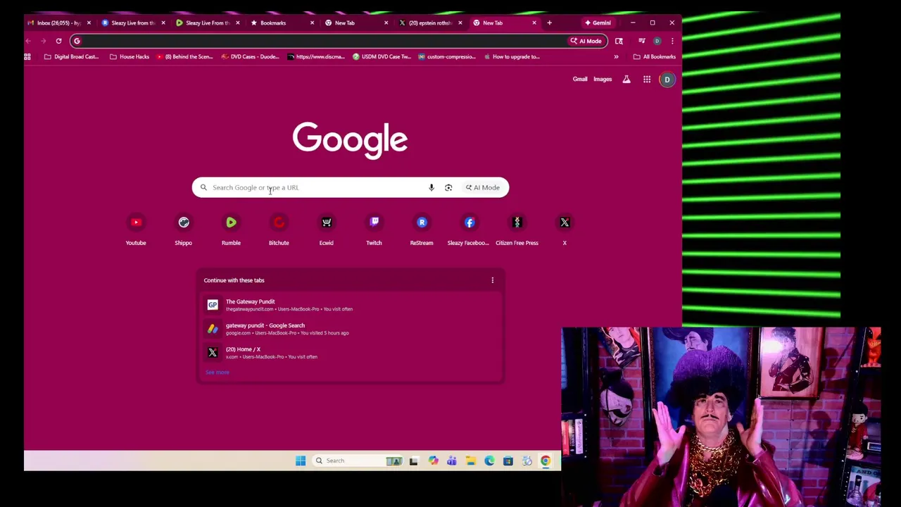This screenshot has height=507, width=901.
Task: Show hidden bookmarks with chevron
Action: (616, 56)
